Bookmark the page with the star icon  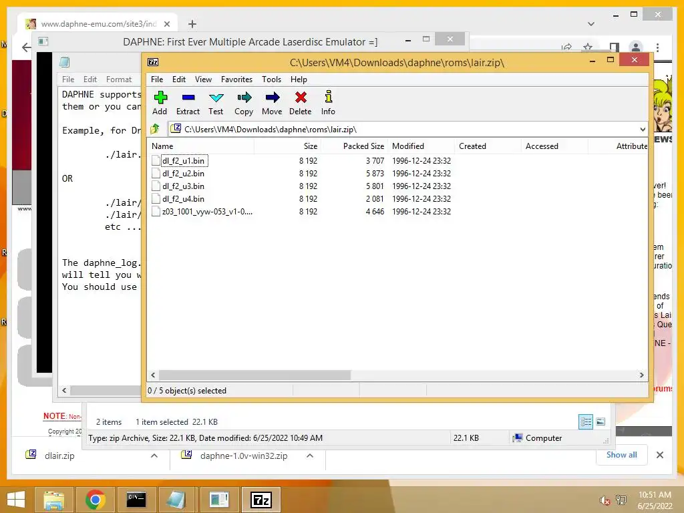point(588,47)
